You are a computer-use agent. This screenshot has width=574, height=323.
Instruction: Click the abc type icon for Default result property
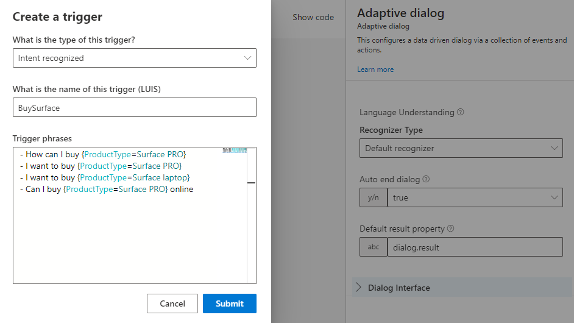[374, 247]
